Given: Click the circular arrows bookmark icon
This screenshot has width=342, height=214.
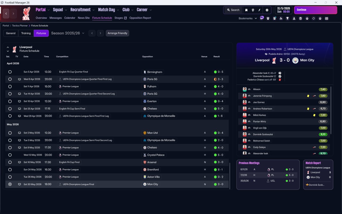Looking at the screenshot, I should pos(313,18).
